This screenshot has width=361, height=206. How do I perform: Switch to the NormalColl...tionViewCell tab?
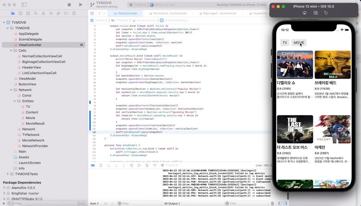pos(168,14)
